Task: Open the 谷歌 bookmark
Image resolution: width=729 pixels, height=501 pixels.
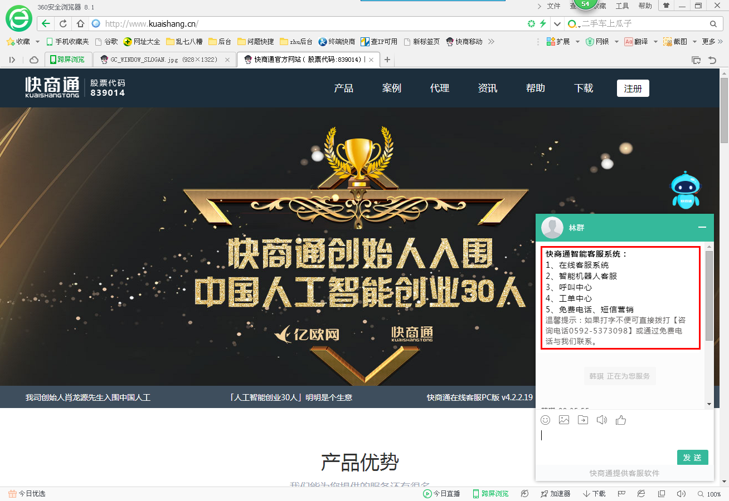Action: coord(106,42)
